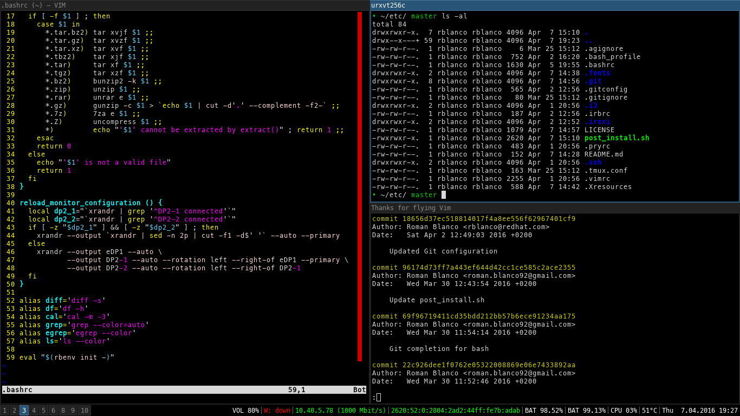
Task: Click post_install.sh in ls output
Action: pyautogui.click(x=617, y=138)
